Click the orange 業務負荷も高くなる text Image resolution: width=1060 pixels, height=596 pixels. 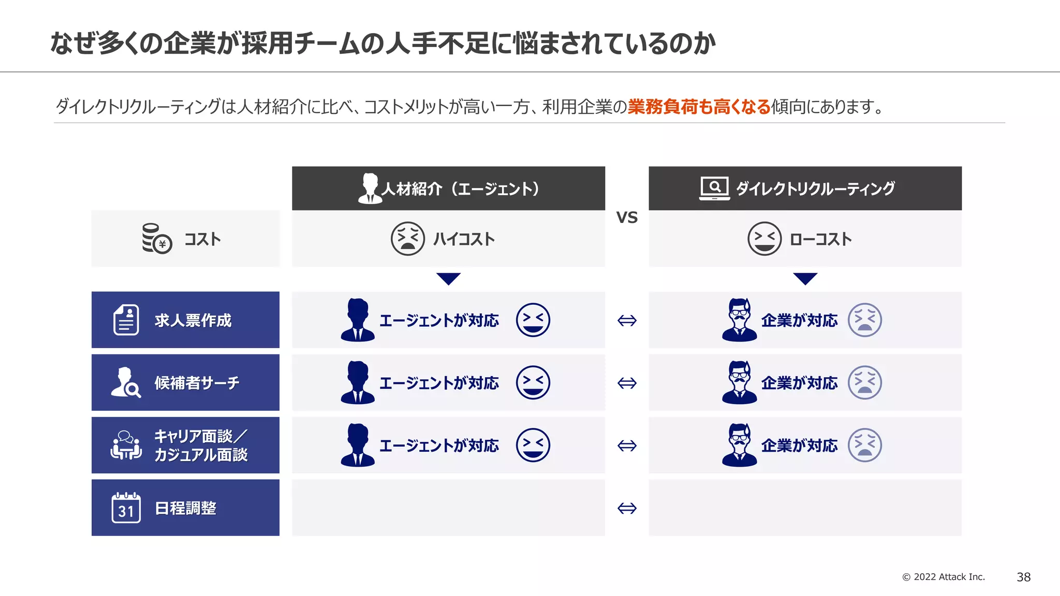pyautogui.click(x=699, y=107)
